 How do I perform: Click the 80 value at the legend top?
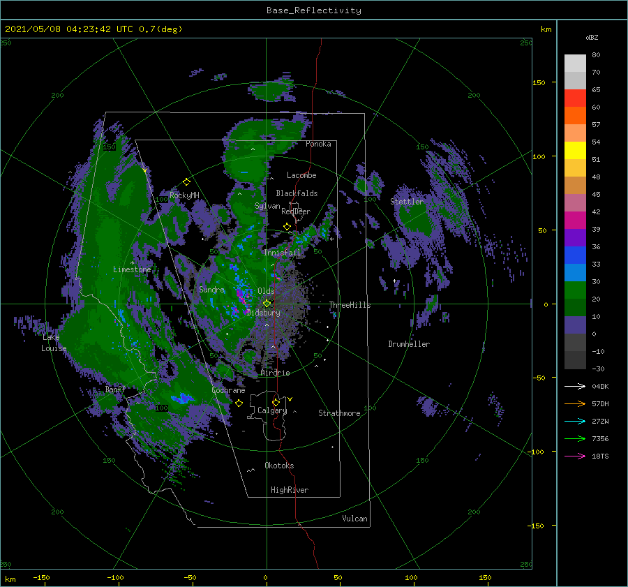[x=596, y=55]
